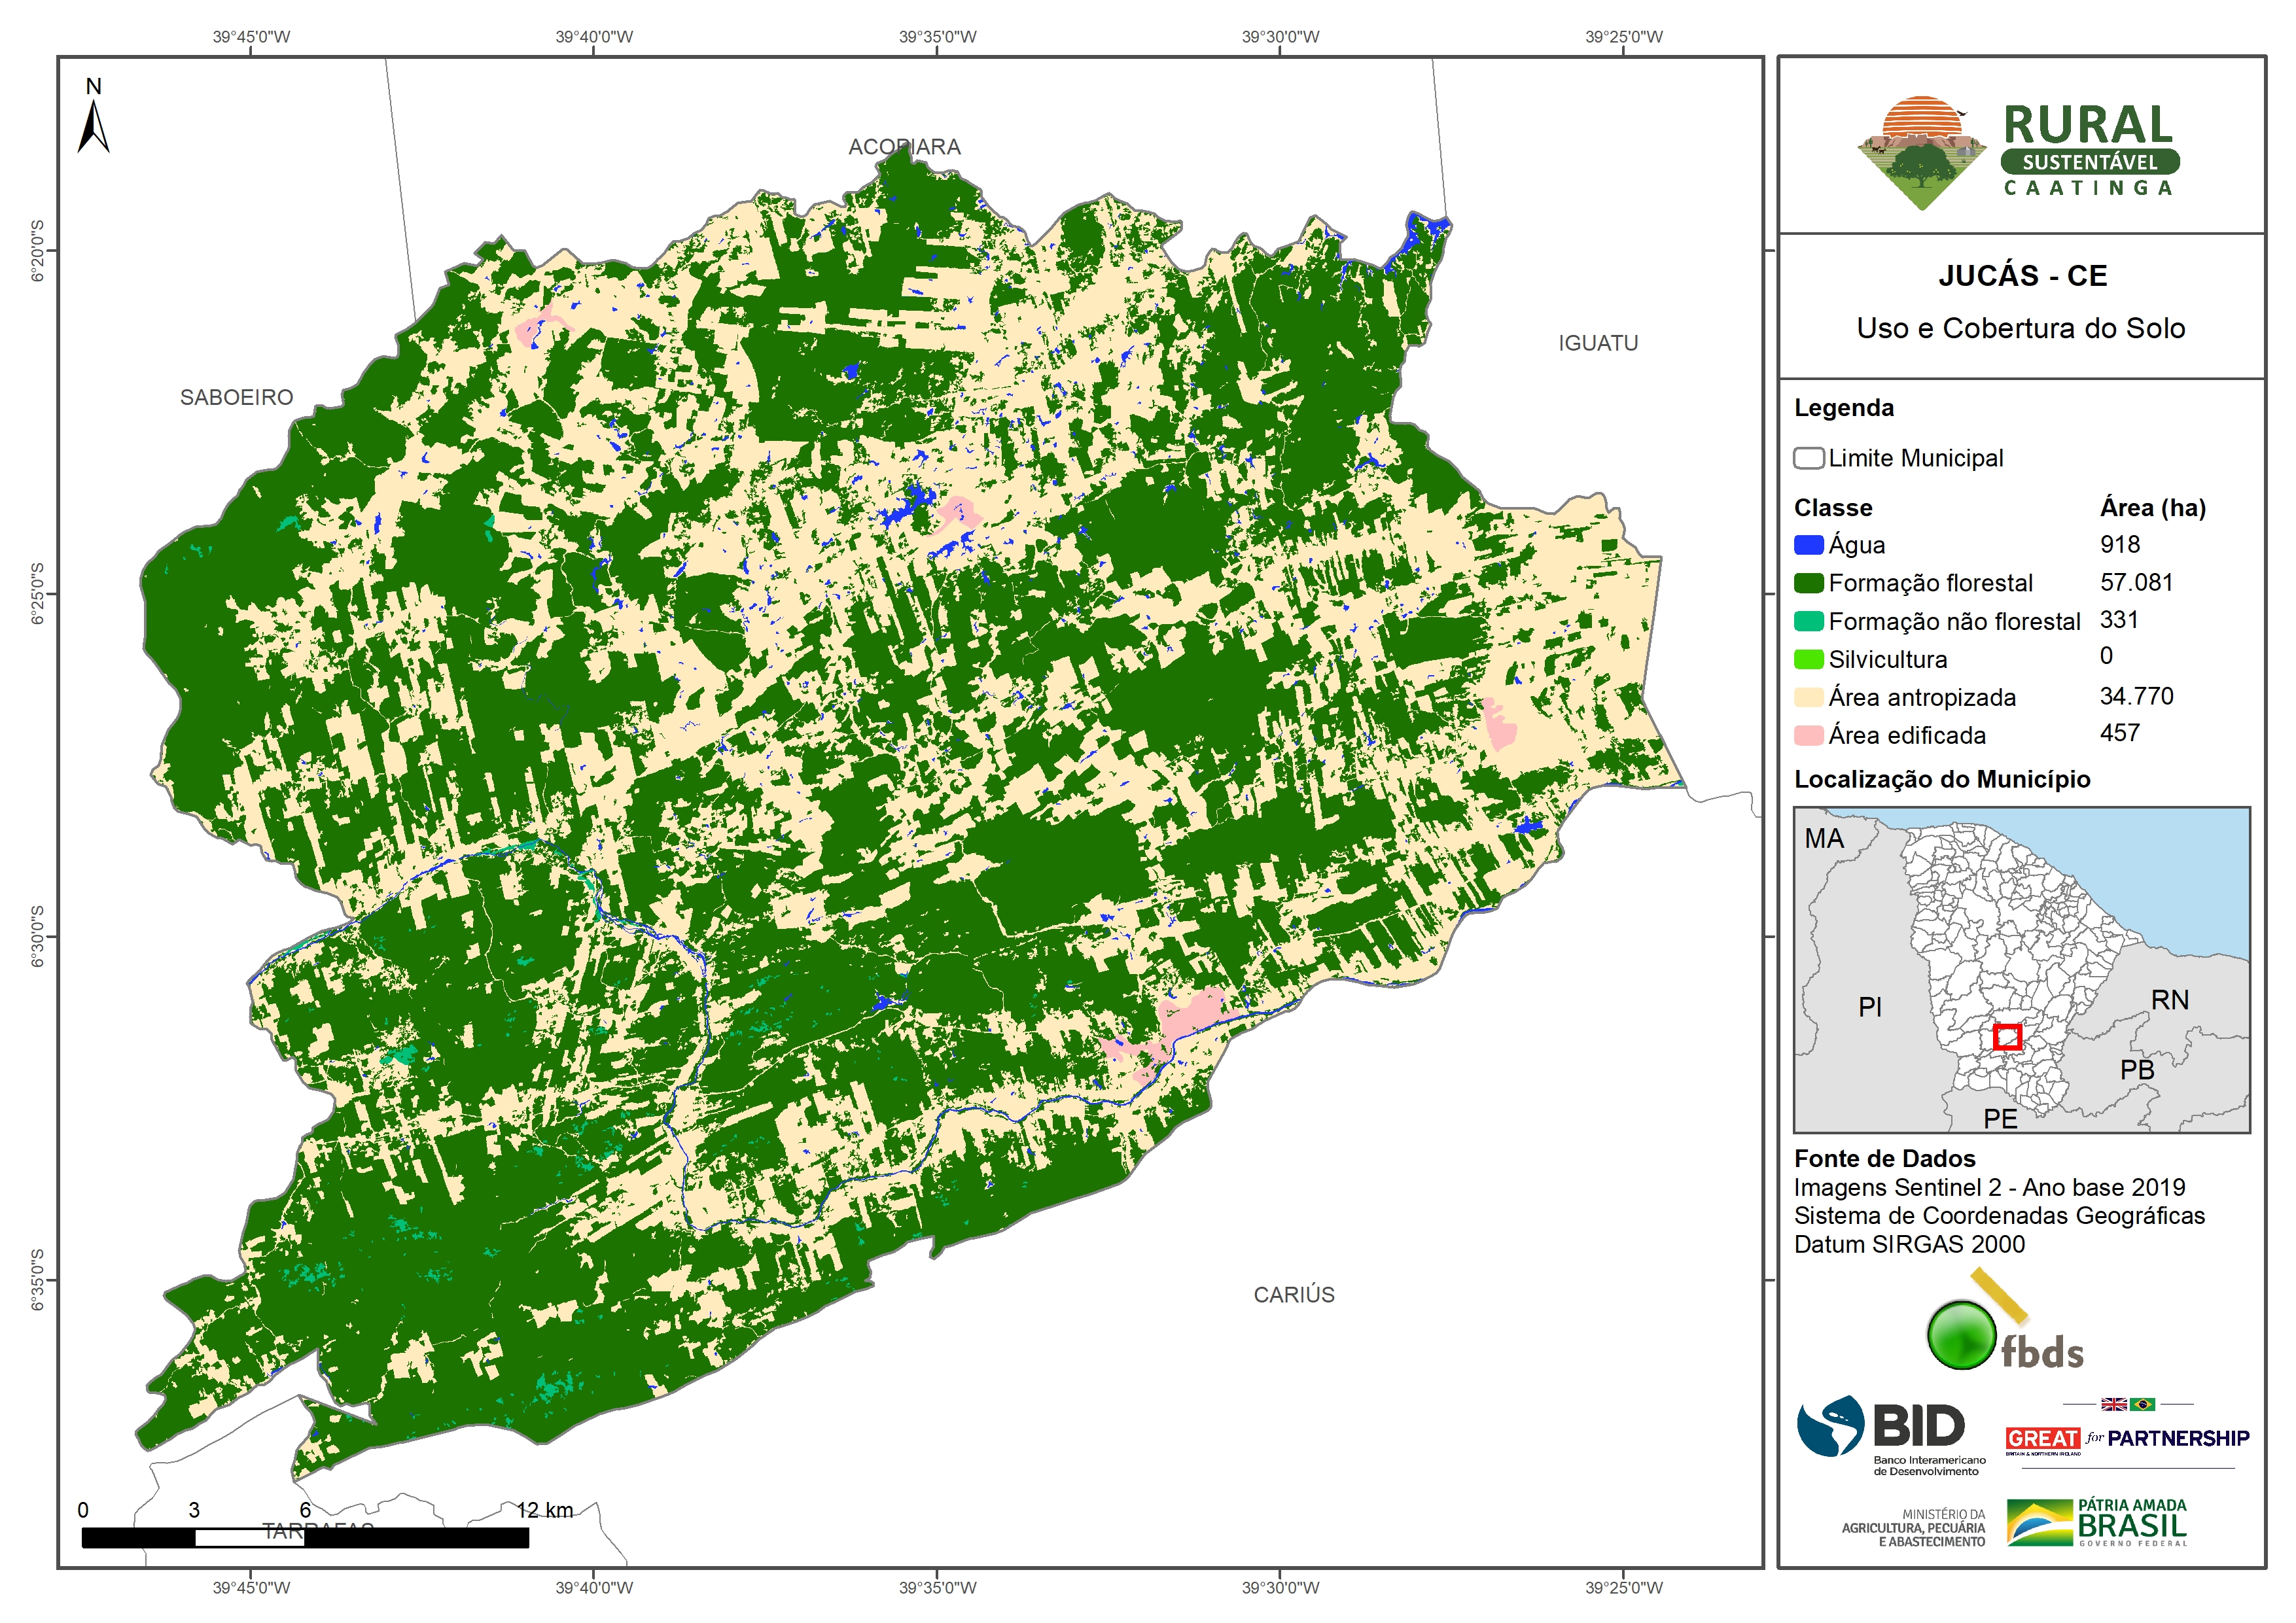The width and height of the screenshot is (2296, 1623).
Task: Click the Ceará location inset map thumbnail
Action: coord(2021,969)
